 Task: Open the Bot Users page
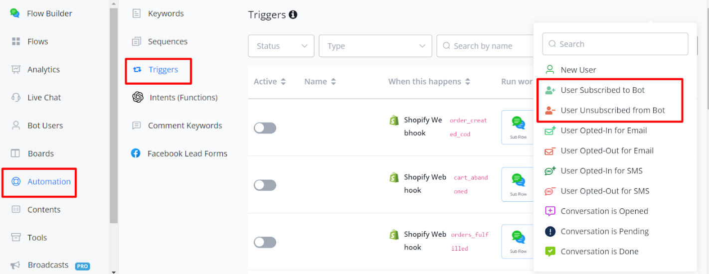[45, 126]
